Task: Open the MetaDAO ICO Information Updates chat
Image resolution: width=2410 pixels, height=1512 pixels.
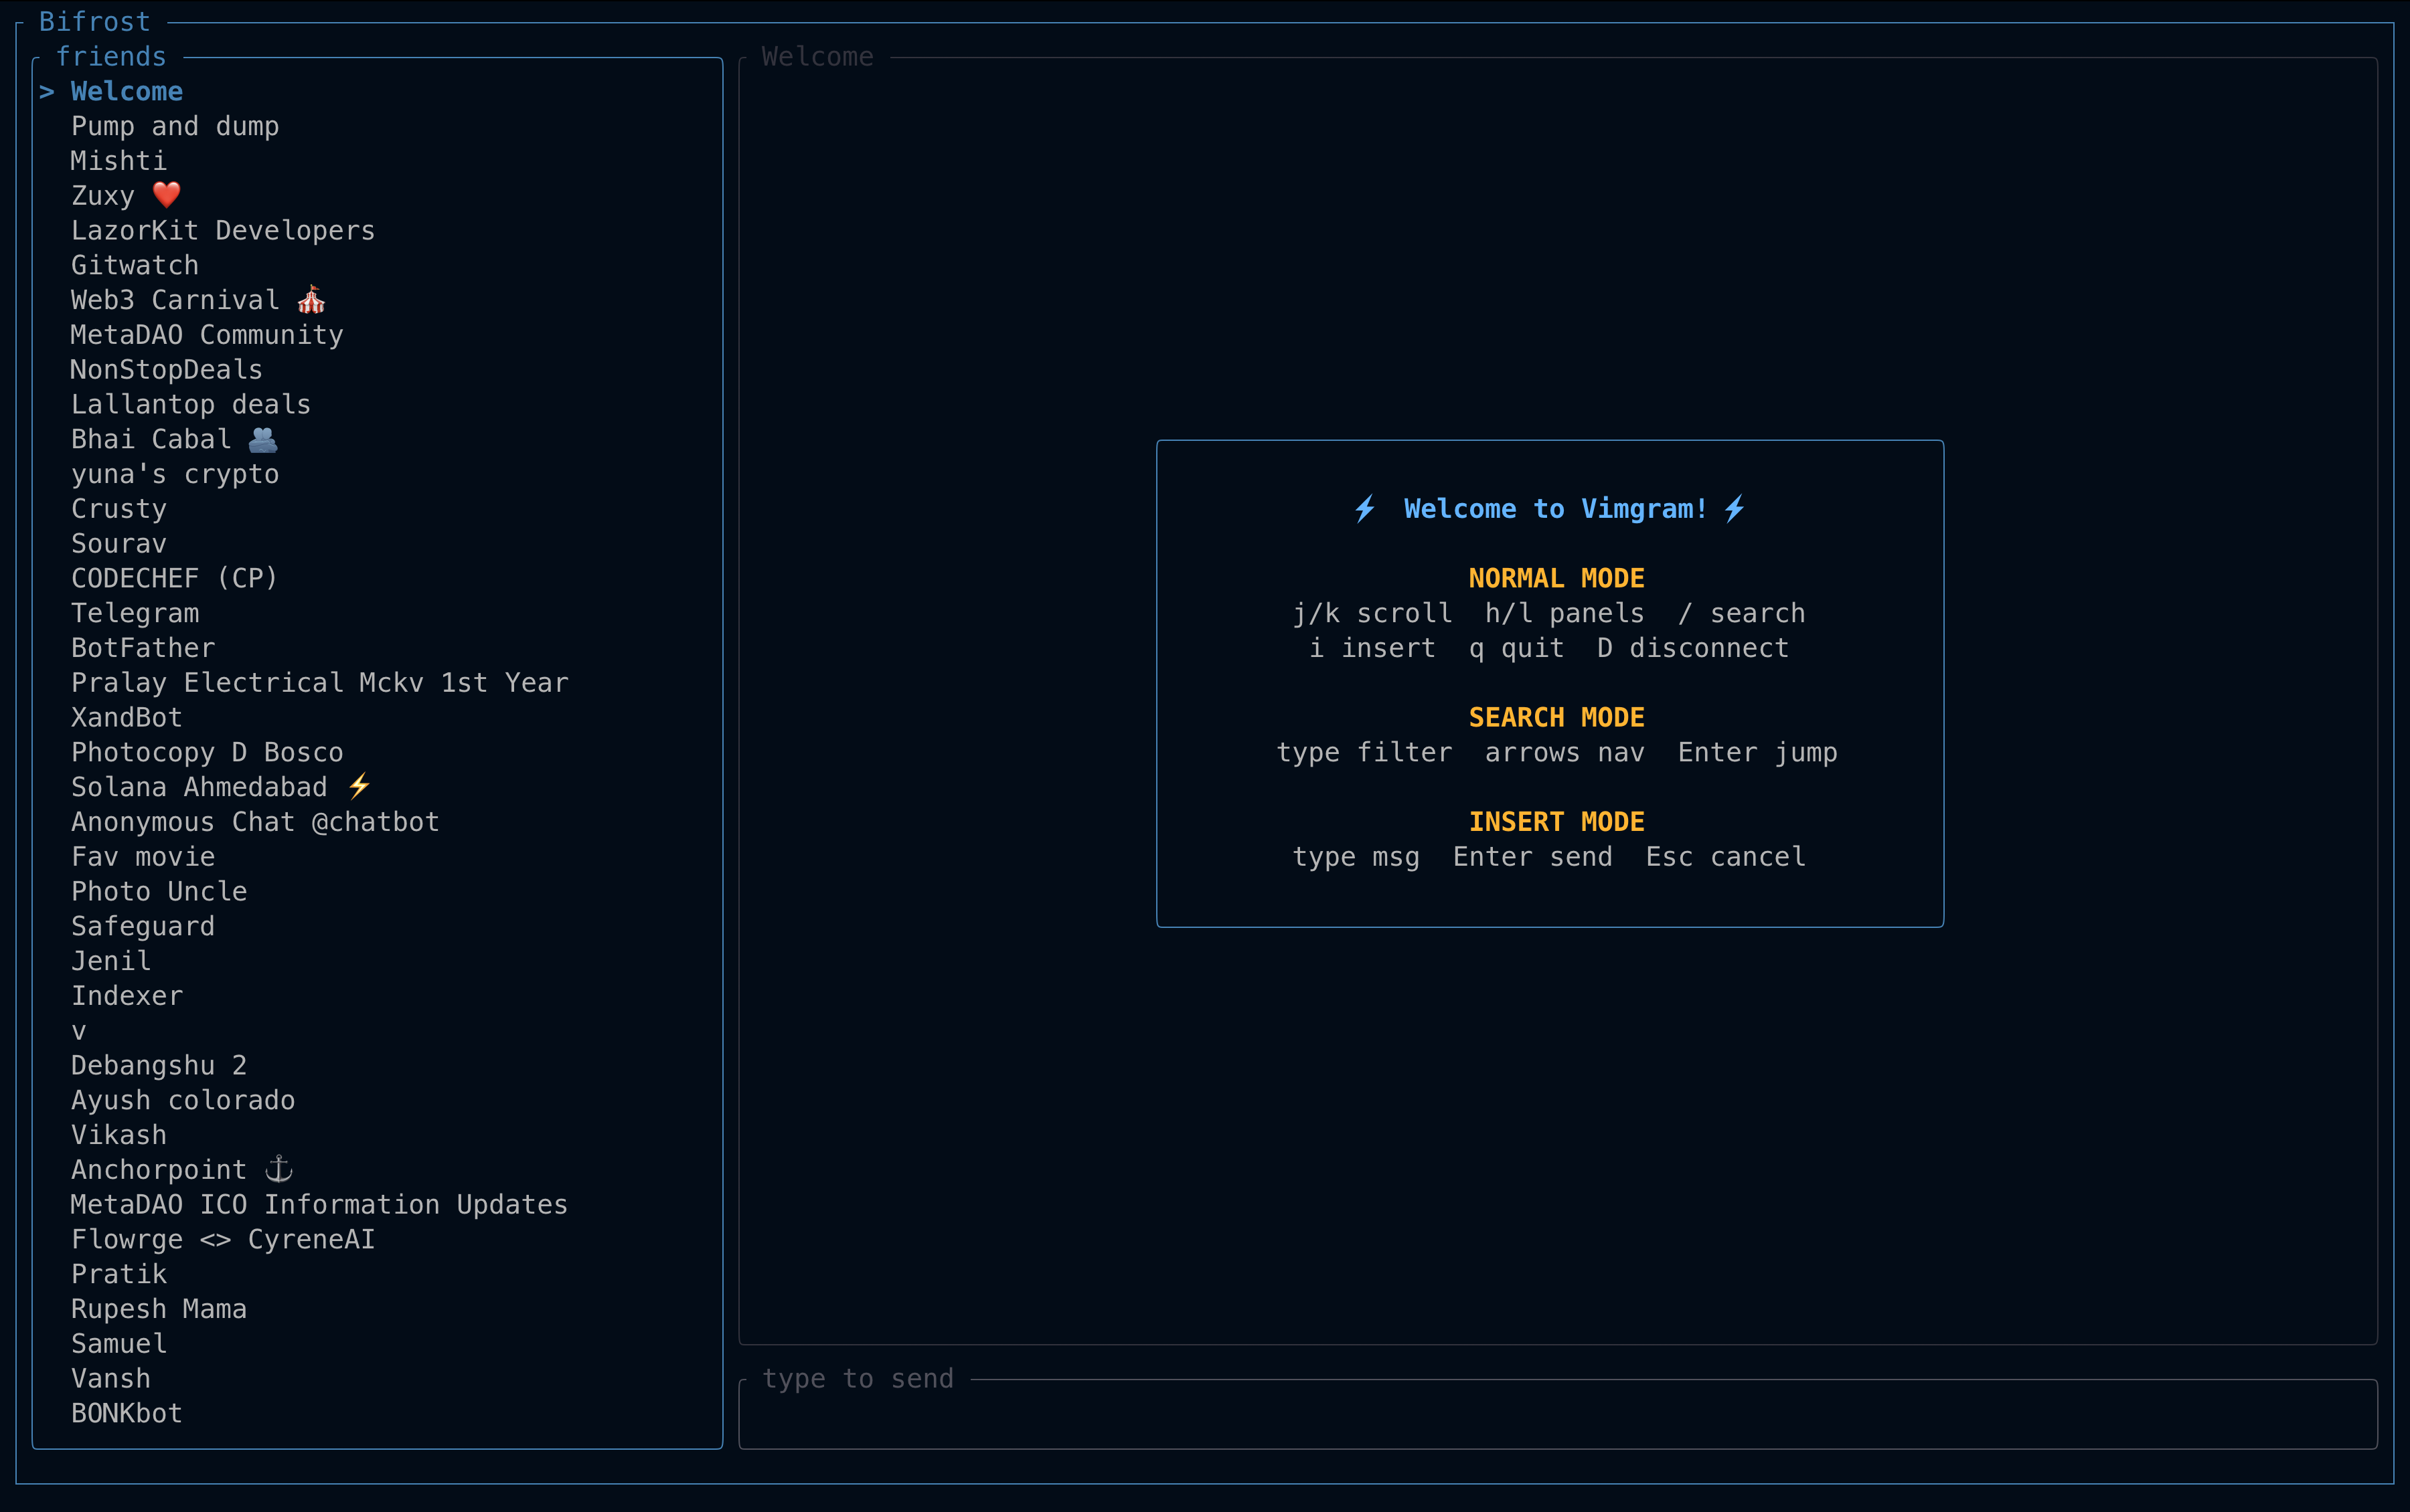Action: coord(319,1204)
